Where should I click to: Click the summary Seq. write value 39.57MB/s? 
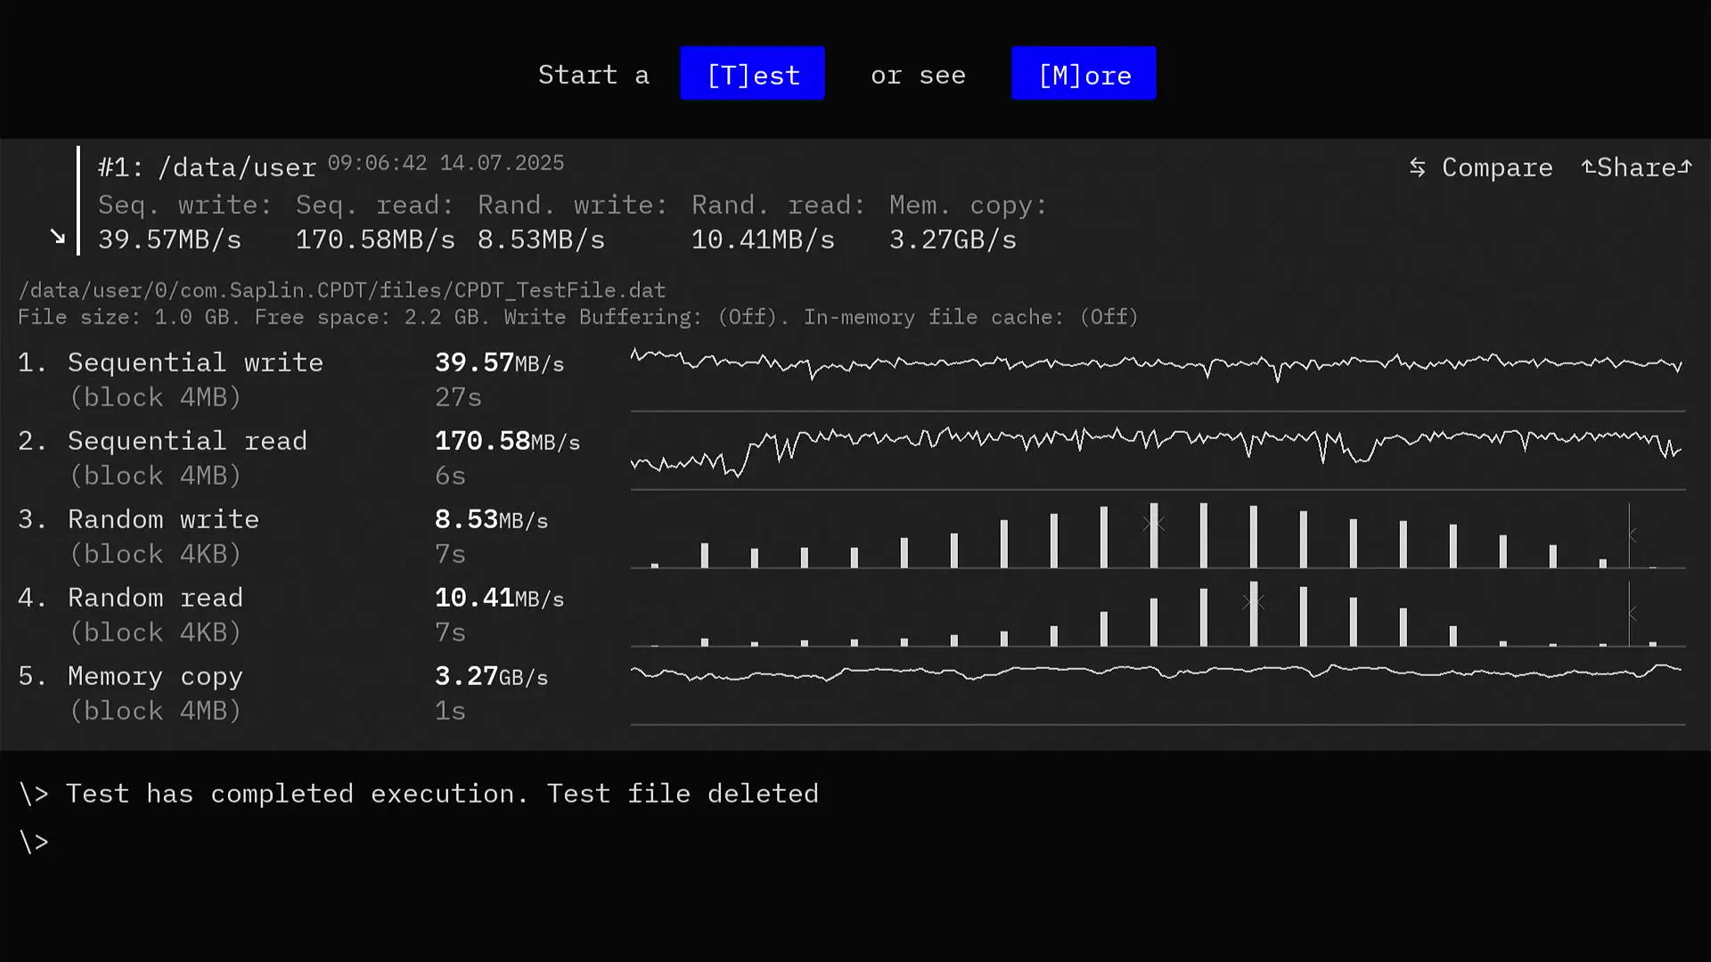[x=169, y=240]
